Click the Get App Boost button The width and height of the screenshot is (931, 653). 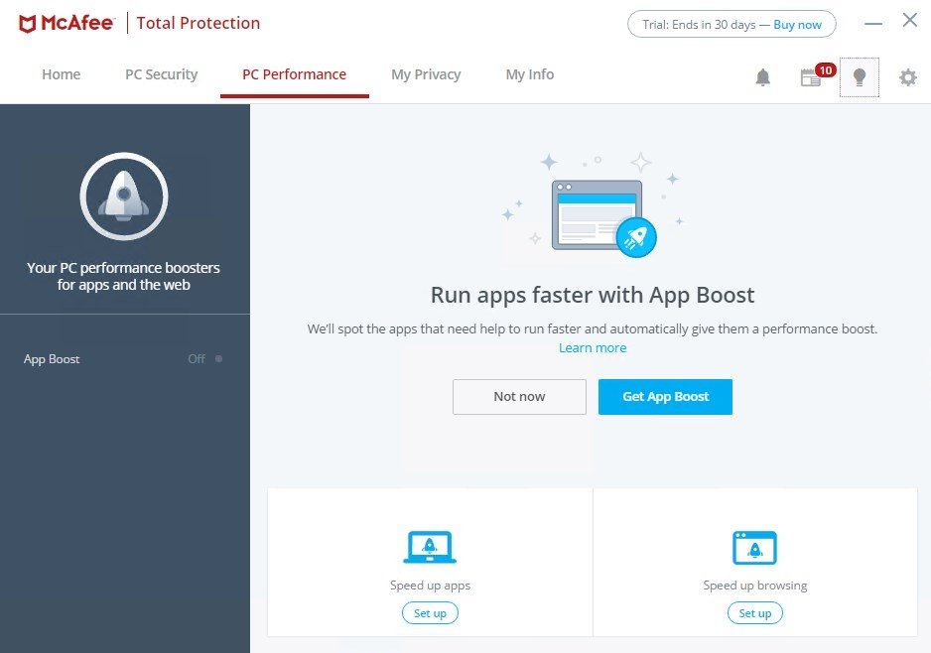[x=665, y=397]
